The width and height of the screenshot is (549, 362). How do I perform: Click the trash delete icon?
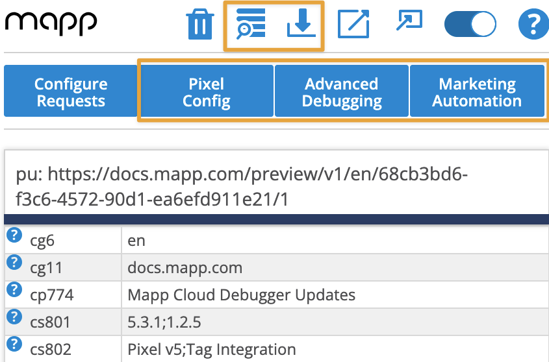[200, 24]
